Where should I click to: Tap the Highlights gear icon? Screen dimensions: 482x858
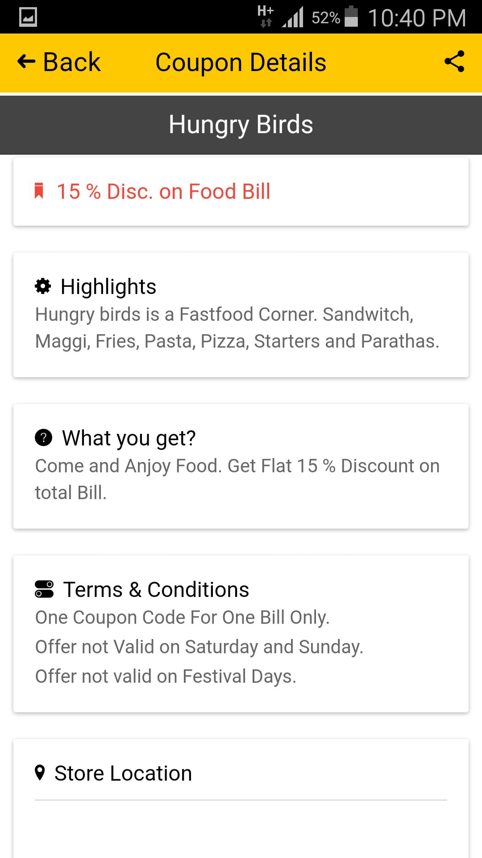(43, 286)
